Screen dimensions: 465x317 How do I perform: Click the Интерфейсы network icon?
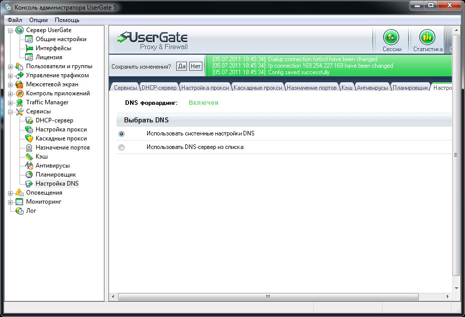pyautogui.click(x=29, y=48)
